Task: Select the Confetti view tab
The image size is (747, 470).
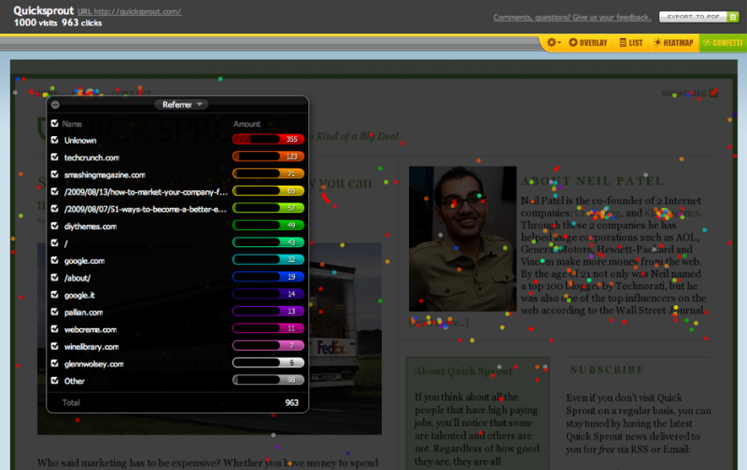Action: (723, 43)
